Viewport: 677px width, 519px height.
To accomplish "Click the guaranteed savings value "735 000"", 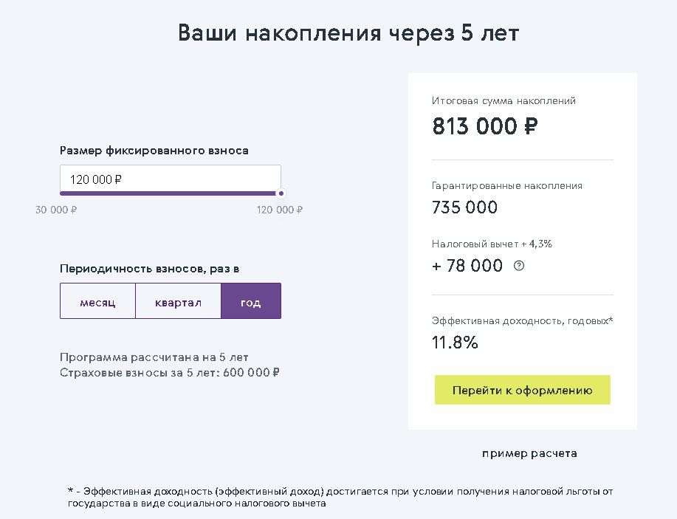I will [464, 207].
